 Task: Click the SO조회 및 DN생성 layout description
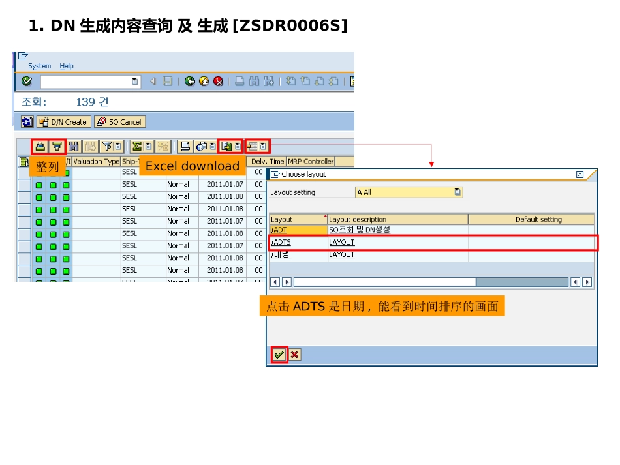click(x=360, y=230)
